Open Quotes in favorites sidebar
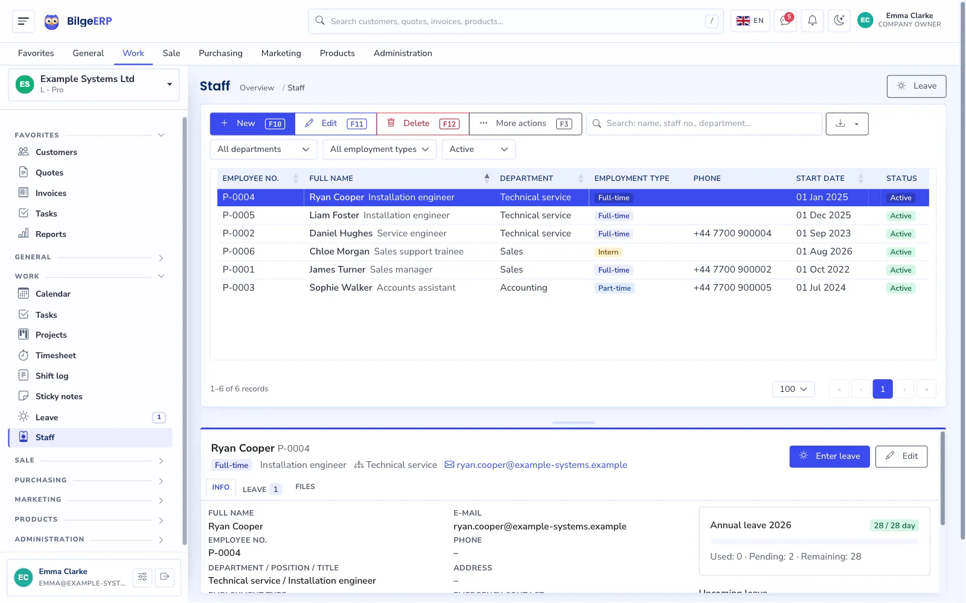The height and width of the screenshot is (603, 966). 89,172
